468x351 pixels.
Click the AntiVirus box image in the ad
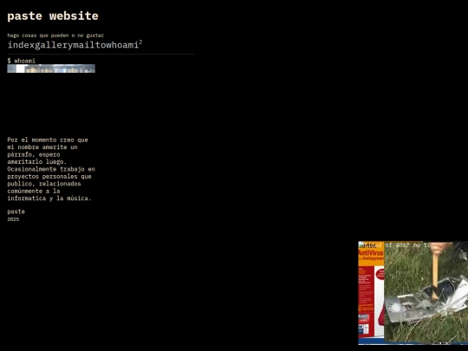click(371, 293)
